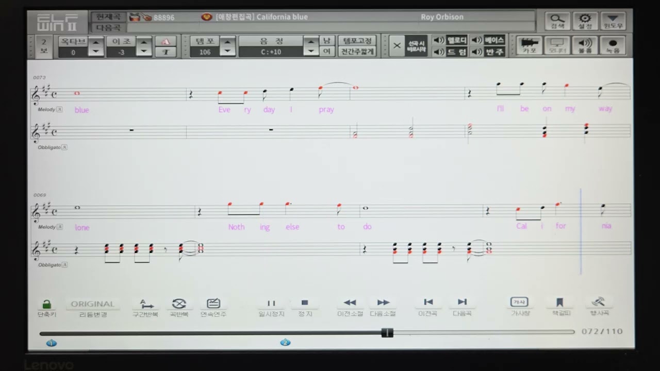Click the transpose value field showing -3
The height and width of the screenshot is (371, 660).
(x=122, y=52)
